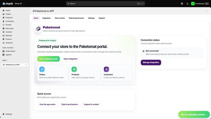211x119 pixels.
Task: Open the Orders icon in sidebar
Action: click(x=3, y=14)
